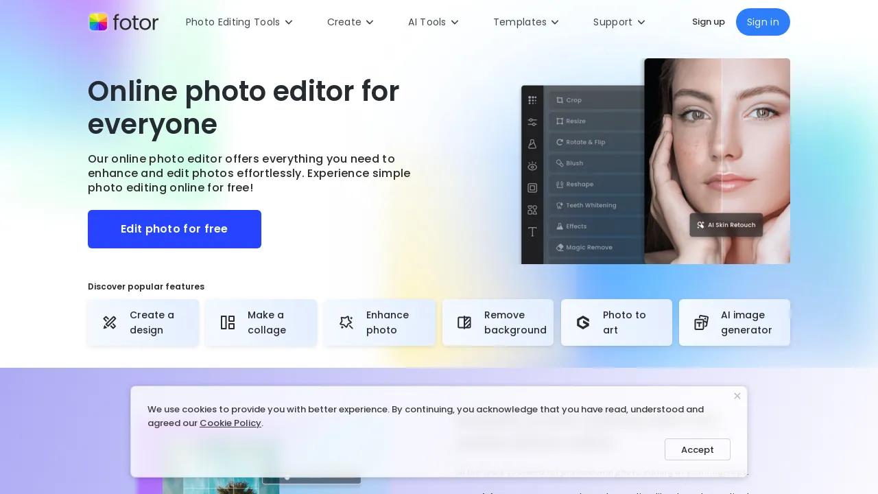
Task: Click the 'Discover popular features' label
Action: click(146, 287)
